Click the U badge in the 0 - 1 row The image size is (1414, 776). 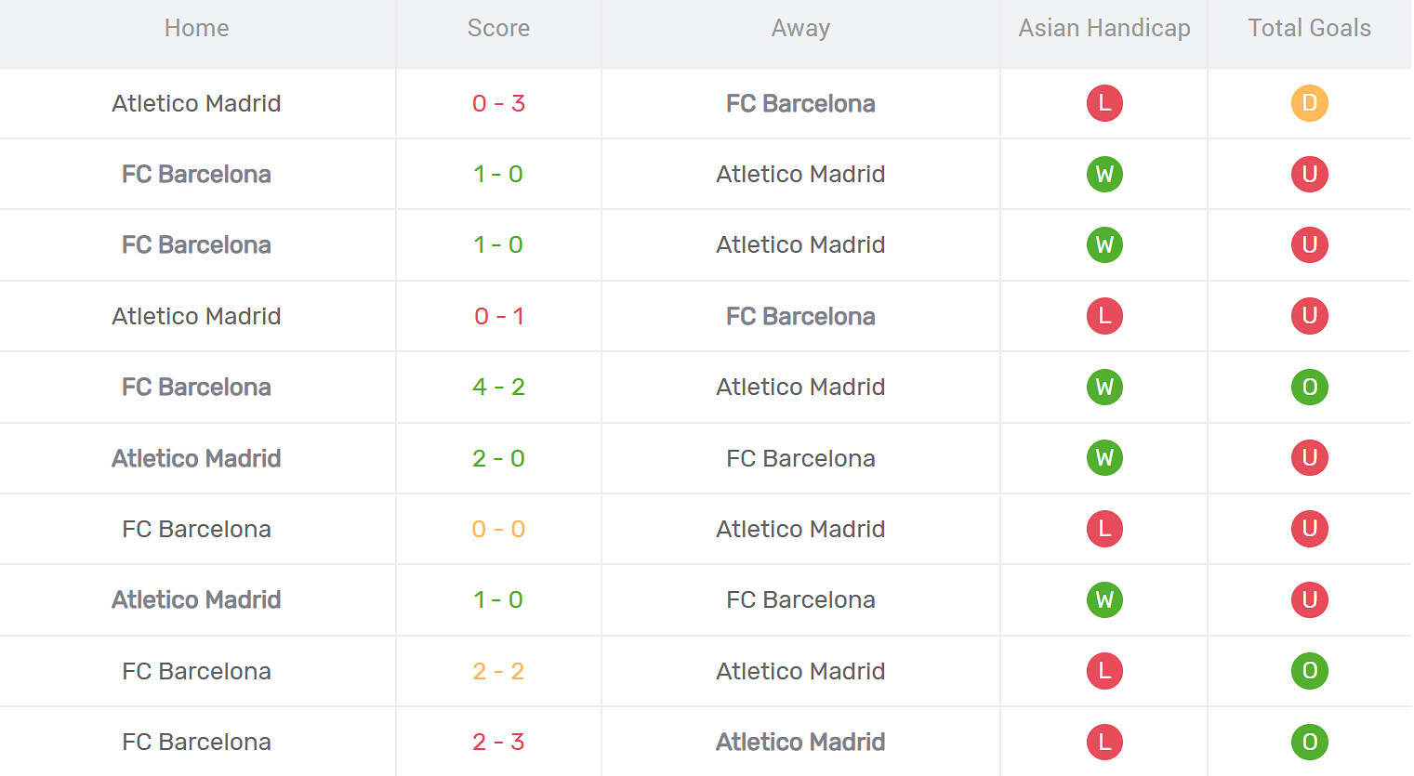[1309, 316]
